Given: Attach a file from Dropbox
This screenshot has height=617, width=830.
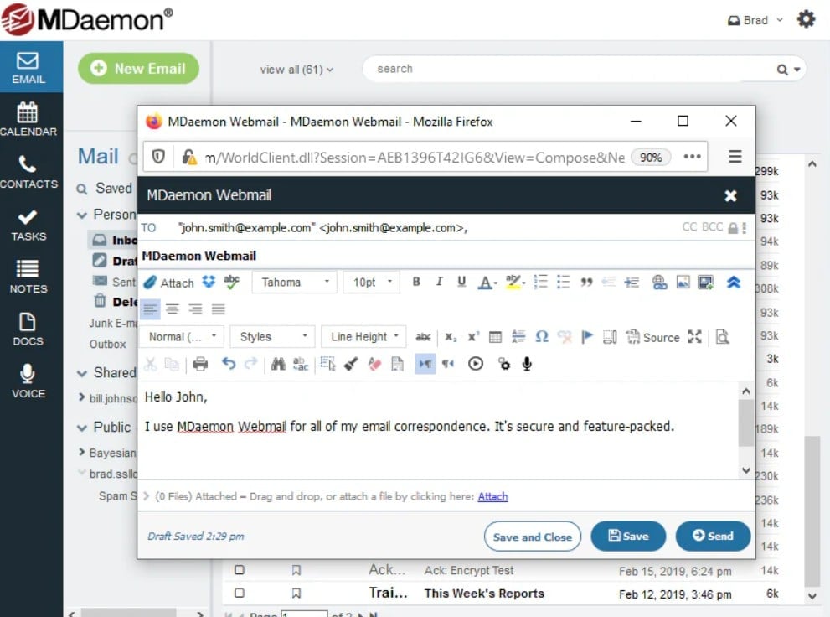Looking at the screenshot, I should 209,282.
